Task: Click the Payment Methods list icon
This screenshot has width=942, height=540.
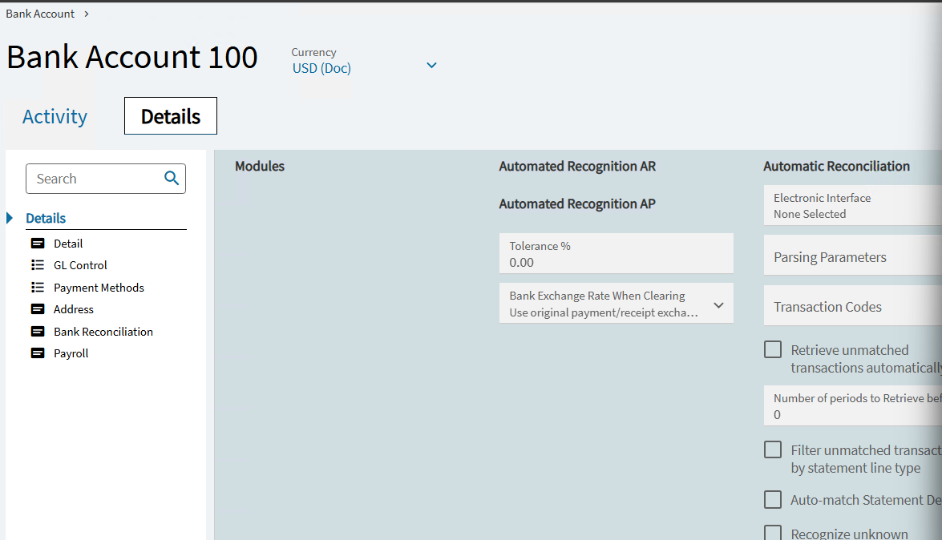Action: tap(38, 287)
